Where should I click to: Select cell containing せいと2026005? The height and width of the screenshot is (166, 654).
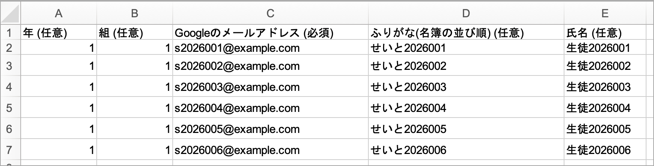(x=466, y=129)
